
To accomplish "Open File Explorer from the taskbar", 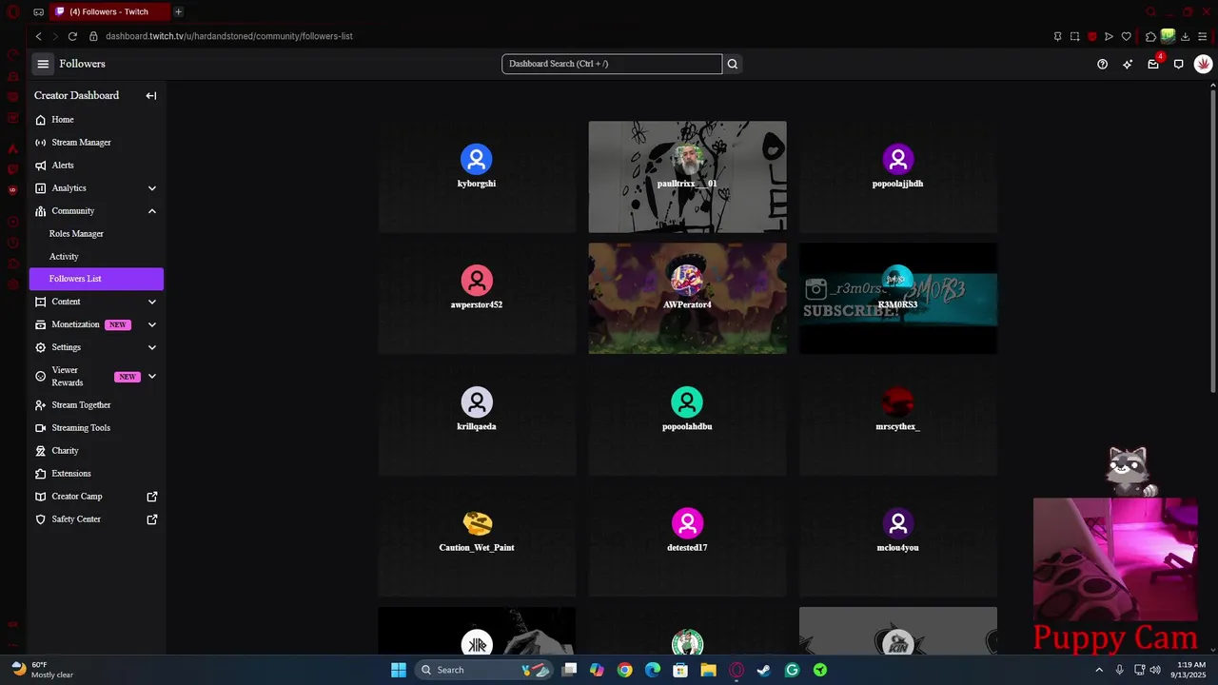I will [708, 670].
